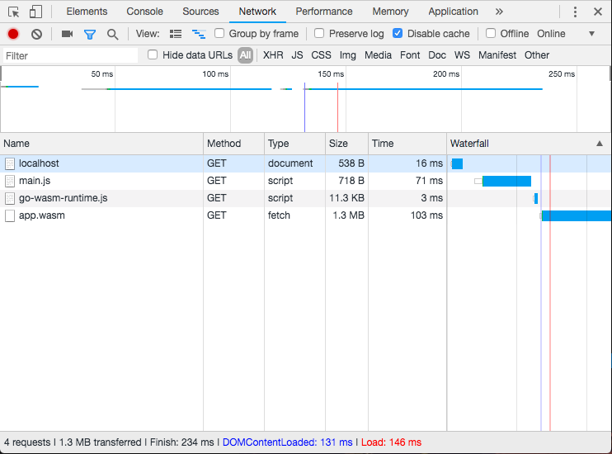Toggle the filter funnel icon

90,34
